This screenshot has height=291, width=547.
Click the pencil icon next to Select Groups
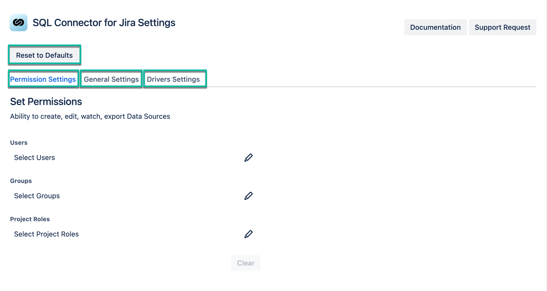coord(248,196)
